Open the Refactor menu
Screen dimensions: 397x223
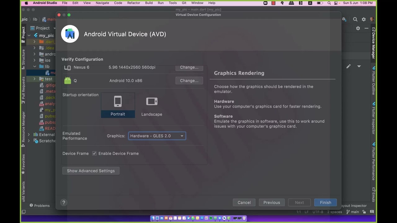[134, 3]
